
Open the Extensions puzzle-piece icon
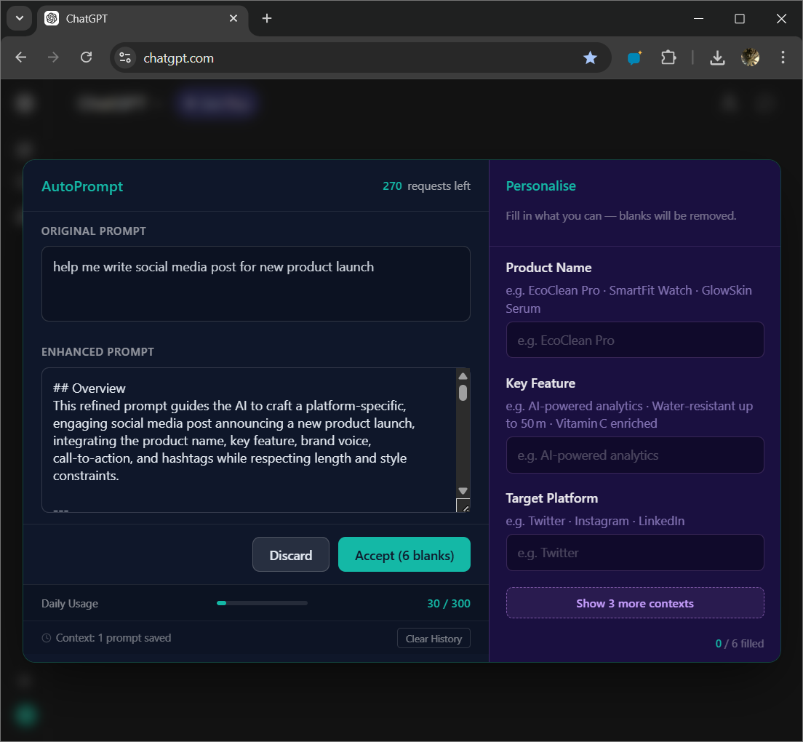tap(668, 57)
